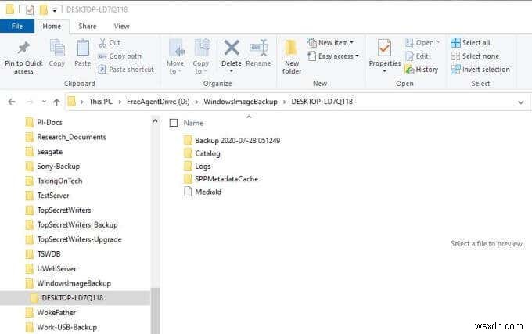Open the recent locations dropdown arrow
The height and width of the screenshot is (334, 532).
pos(44,102)
